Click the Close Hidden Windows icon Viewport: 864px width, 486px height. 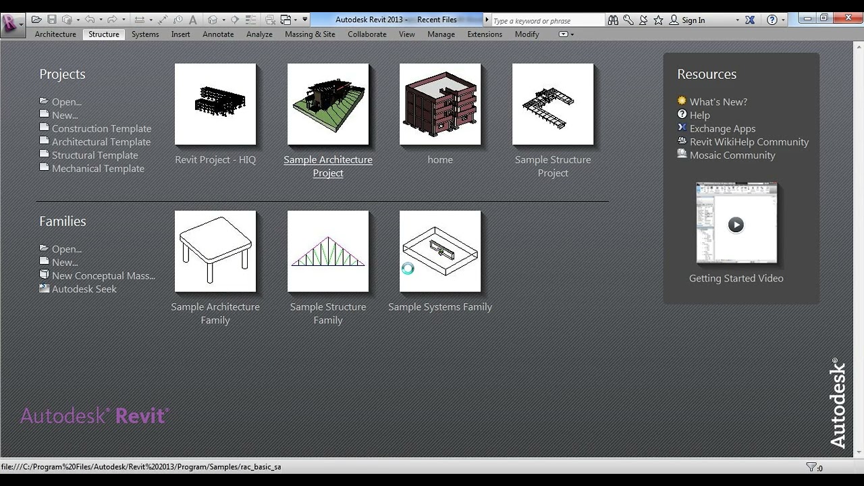coord(270,20)
